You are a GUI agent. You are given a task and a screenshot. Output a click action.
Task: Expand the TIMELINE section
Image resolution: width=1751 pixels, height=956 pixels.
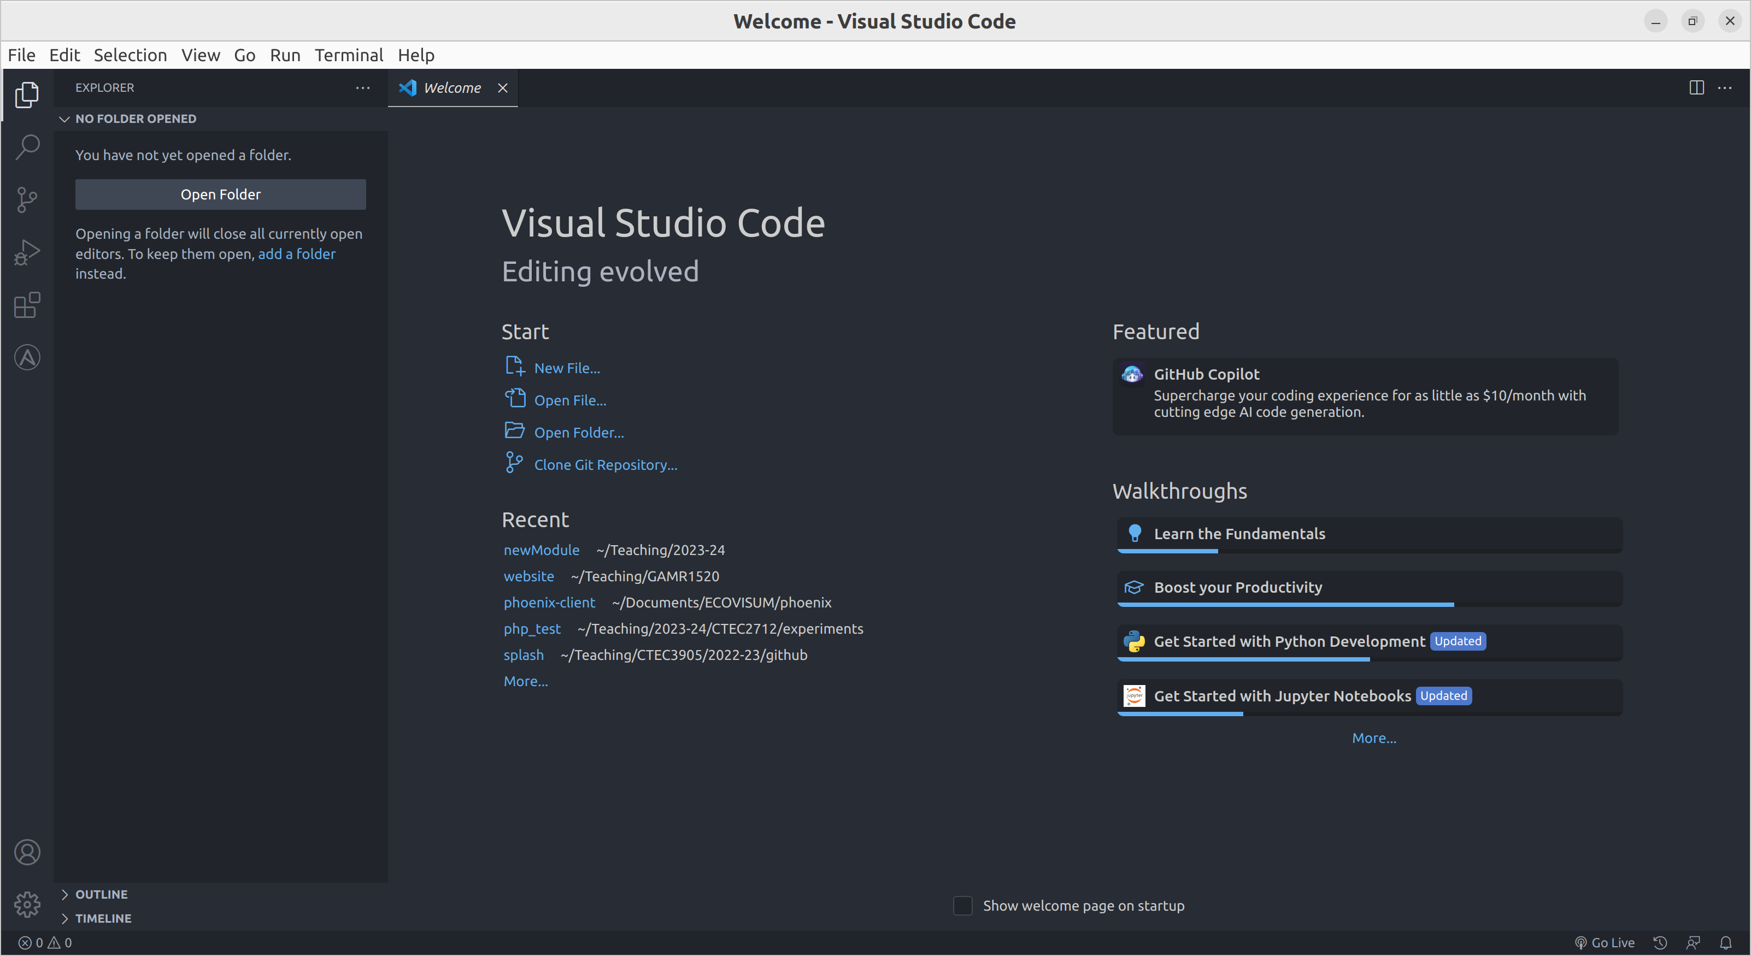click(x=104, y=918)
